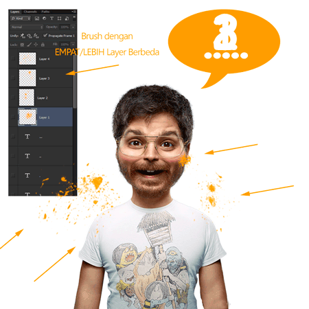This screenshot has width=309, height=309.
Task: Filter layers by pixel layers icon
Action: click(x=37, y=19)
